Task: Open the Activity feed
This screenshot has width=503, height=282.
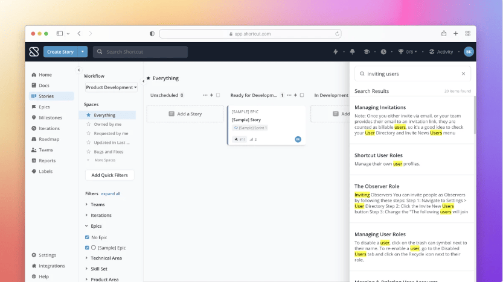Action: [x=441, y=52]
